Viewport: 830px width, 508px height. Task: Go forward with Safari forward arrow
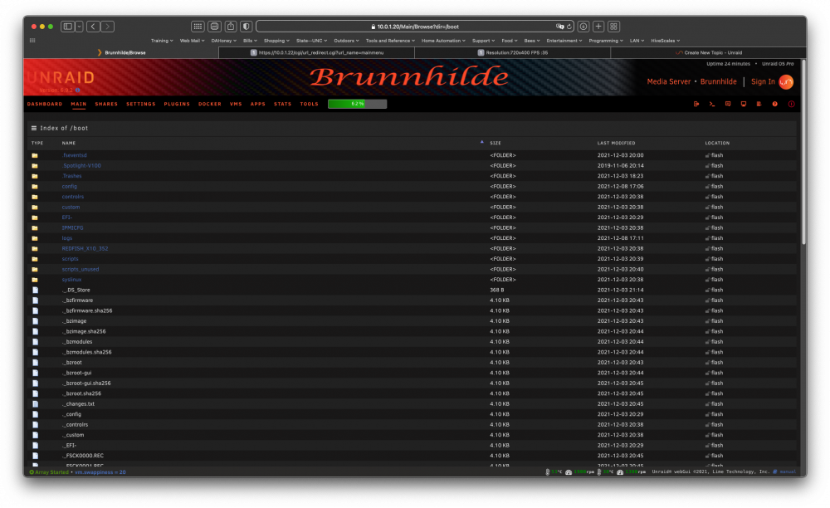[107, 27]
